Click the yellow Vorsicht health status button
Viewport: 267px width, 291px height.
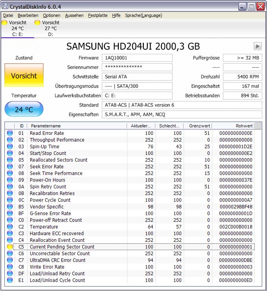[x=24, y=76]
